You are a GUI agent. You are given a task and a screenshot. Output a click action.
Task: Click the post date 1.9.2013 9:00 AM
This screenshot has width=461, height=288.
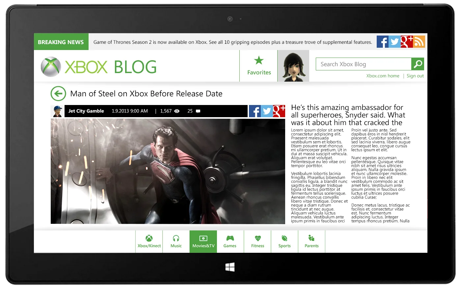point(130,111)
